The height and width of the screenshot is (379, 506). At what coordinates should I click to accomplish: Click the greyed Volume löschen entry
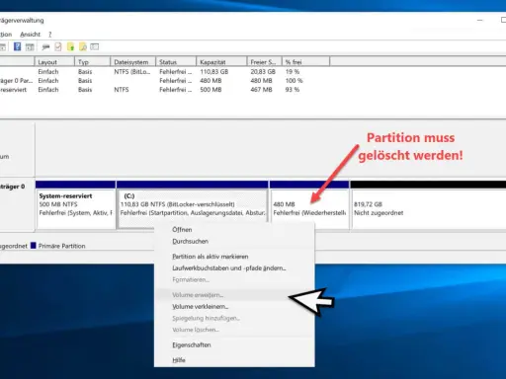click(196, 330)
